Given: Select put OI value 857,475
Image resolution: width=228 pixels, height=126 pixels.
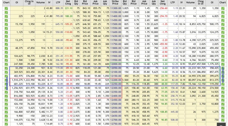Looking at the screenshot, I should [x=214, y=72].
